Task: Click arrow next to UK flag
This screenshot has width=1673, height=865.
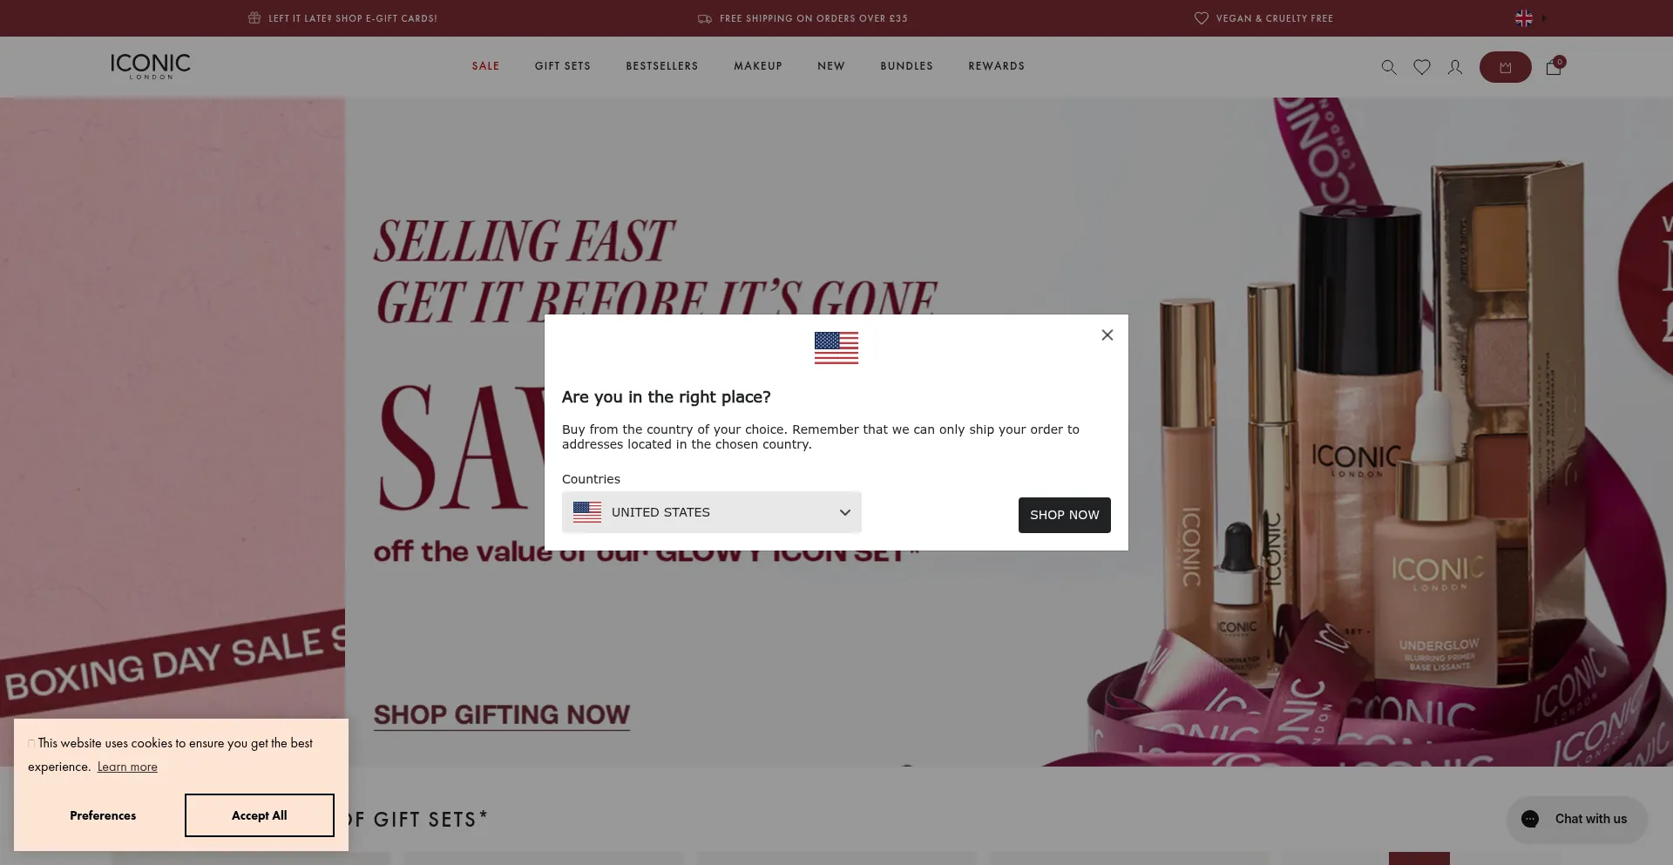Action: pyautogui.click(x=1544, y=18)
